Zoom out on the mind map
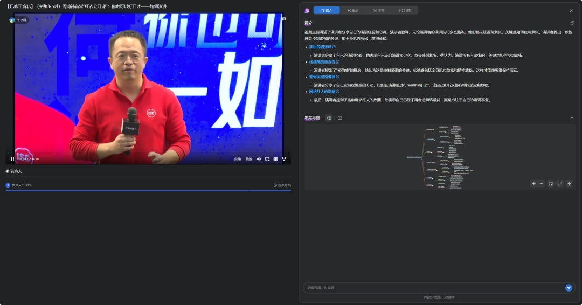The image size is (582, 305). [541, 184]
